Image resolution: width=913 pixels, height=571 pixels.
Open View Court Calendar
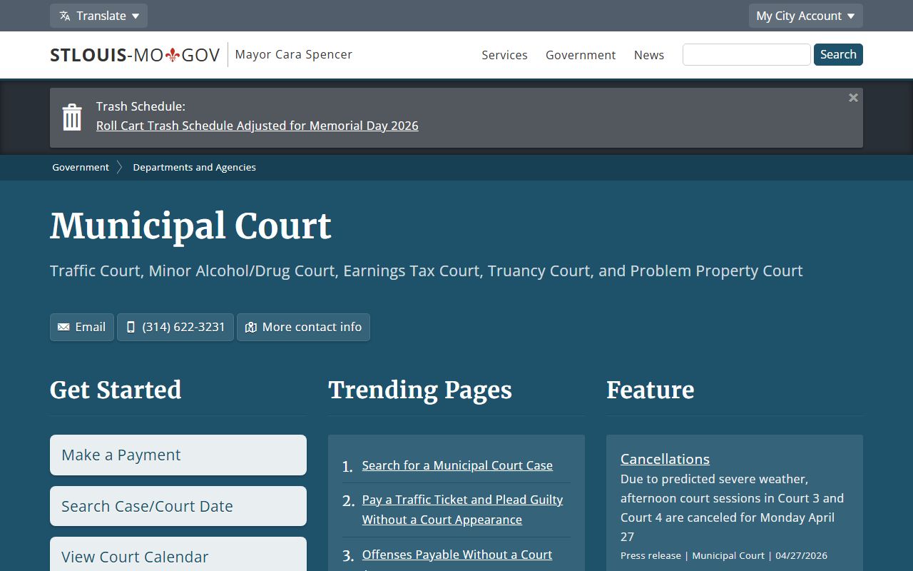[178, 555]
